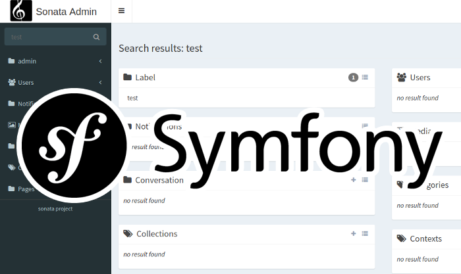The image size is (461, 274).
Task: Open the list view icon for Collections
Action: click(x=365, y=234)
